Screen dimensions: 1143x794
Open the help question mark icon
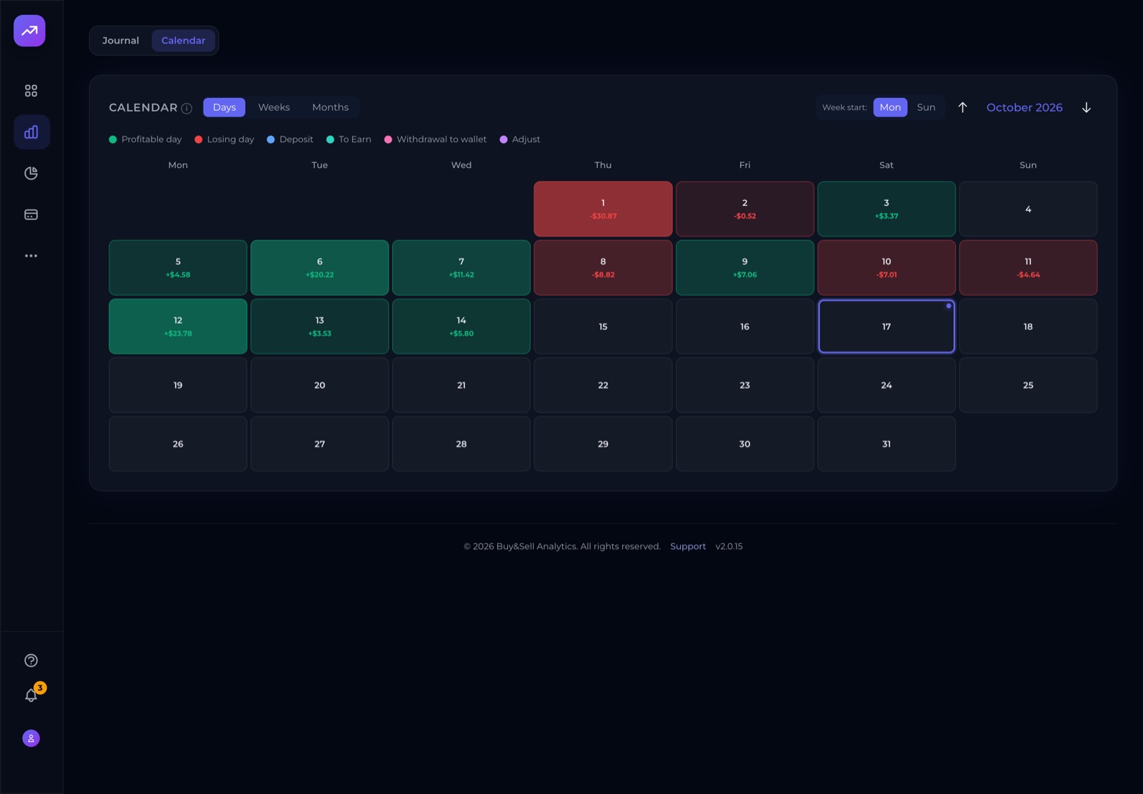tap(31, 660)
